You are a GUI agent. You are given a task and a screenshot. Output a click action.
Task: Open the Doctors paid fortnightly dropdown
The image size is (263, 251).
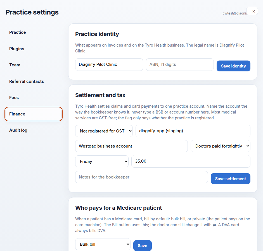[221, 146]
